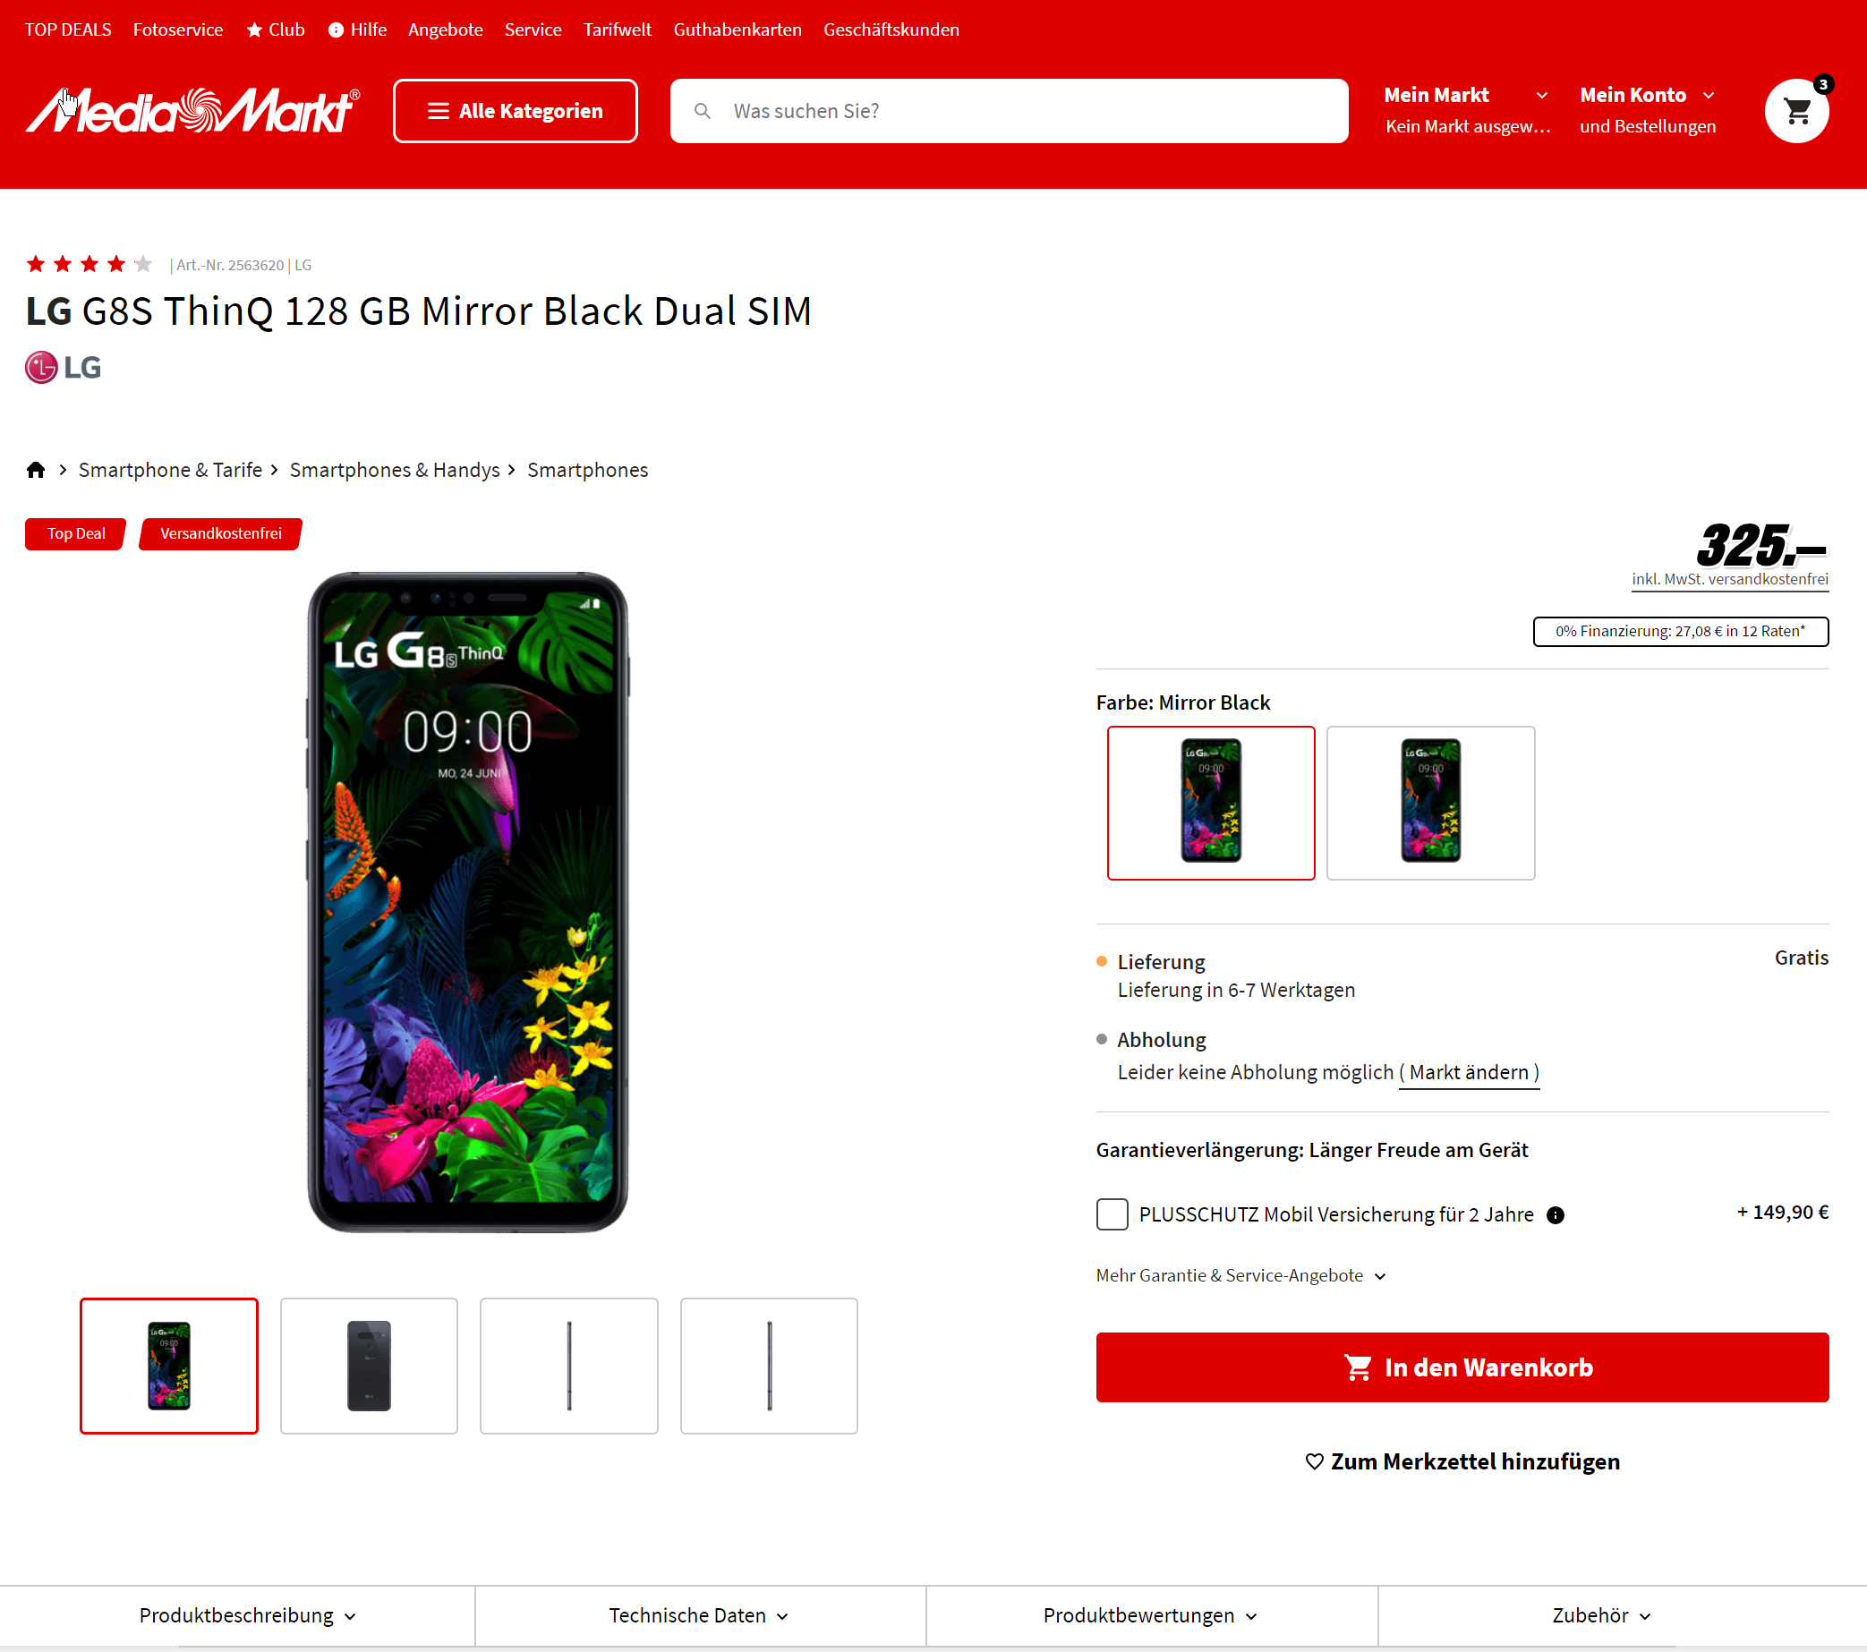Expand Mehr Garantie & Service-Angebote
Image resolution: width=1867 pixels, height=1652 pixels.
click(1240, 1275)
